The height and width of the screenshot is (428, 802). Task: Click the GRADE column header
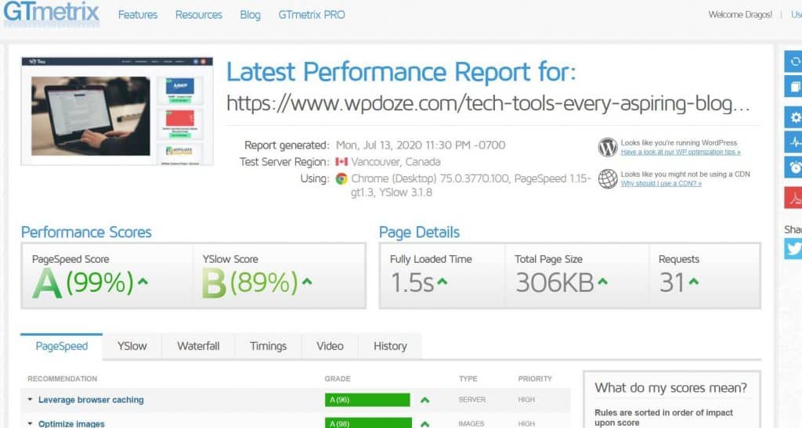point(338,379)
